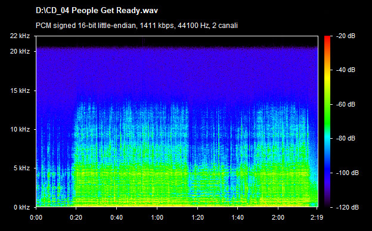Viewport: 372px width, 231px height.
Task: Click the -120 dB label on legend
Action: [x=348, y=207]
